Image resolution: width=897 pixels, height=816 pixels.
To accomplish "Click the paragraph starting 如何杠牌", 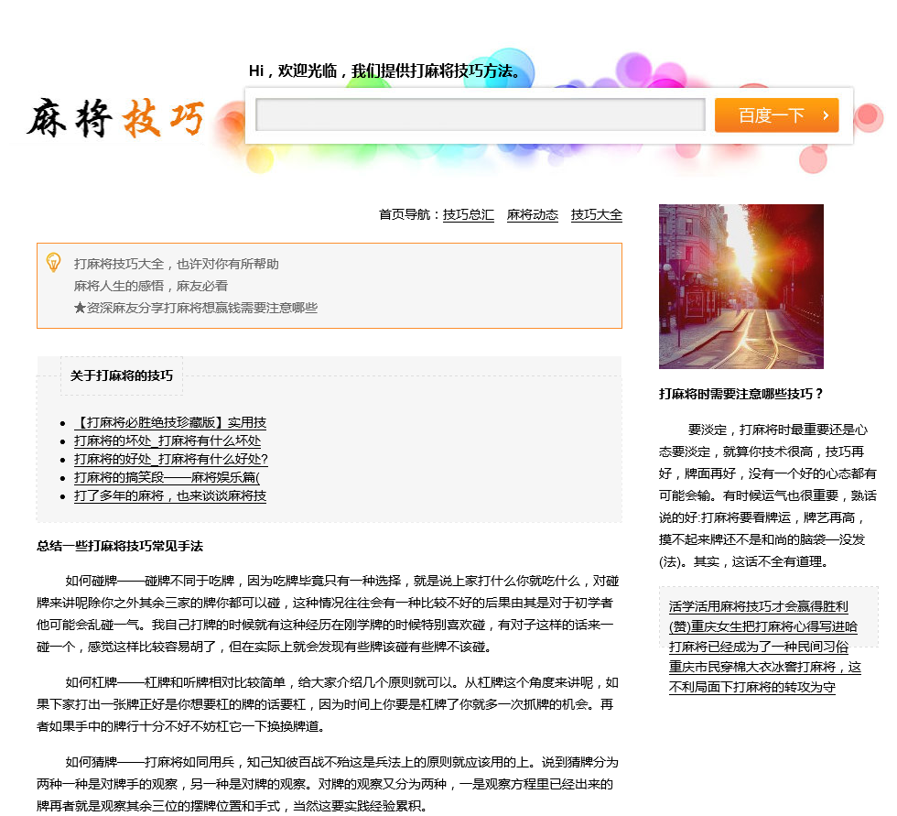I will (329, 704).
